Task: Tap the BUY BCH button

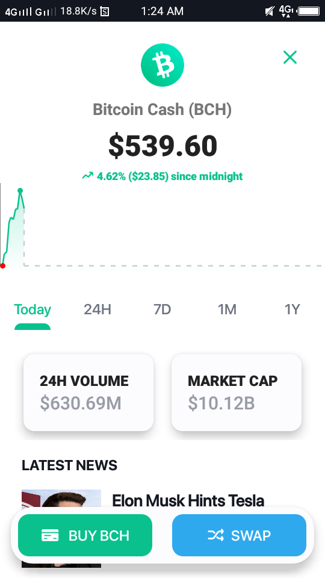Action: coord(85,535)
